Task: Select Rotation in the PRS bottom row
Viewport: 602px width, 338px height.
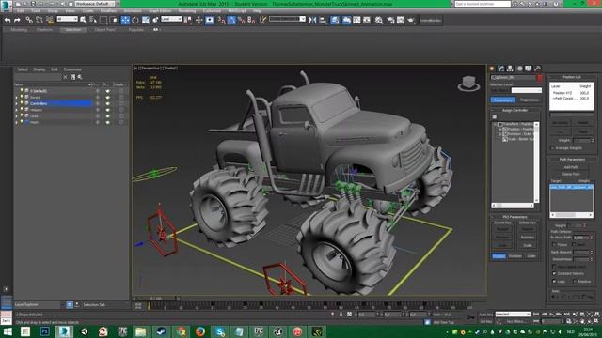Action: [515, 256]
